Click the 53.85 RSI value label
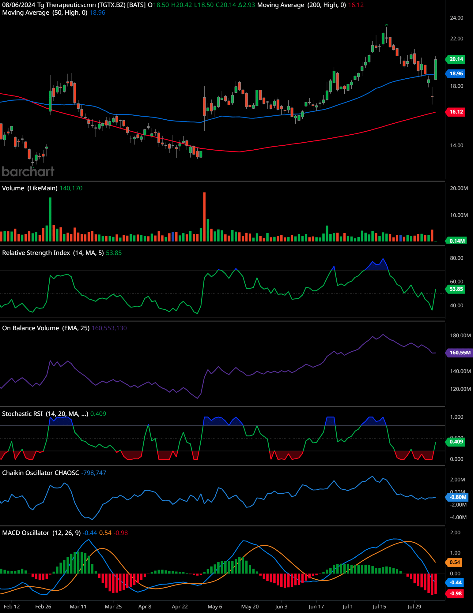 coord(456,289)
